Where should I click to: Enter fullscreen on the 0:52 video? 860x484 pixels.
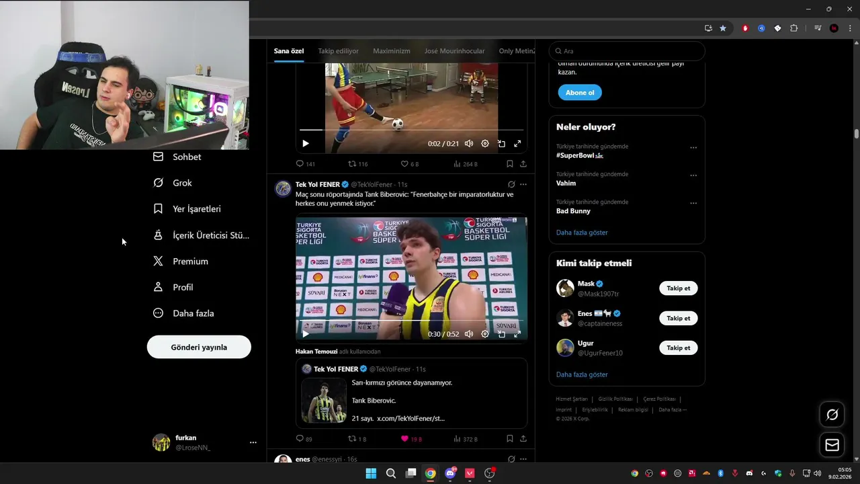point(517,334)
